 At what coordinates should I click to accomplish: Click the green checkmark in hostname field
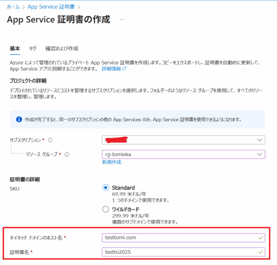click(261, 238)
